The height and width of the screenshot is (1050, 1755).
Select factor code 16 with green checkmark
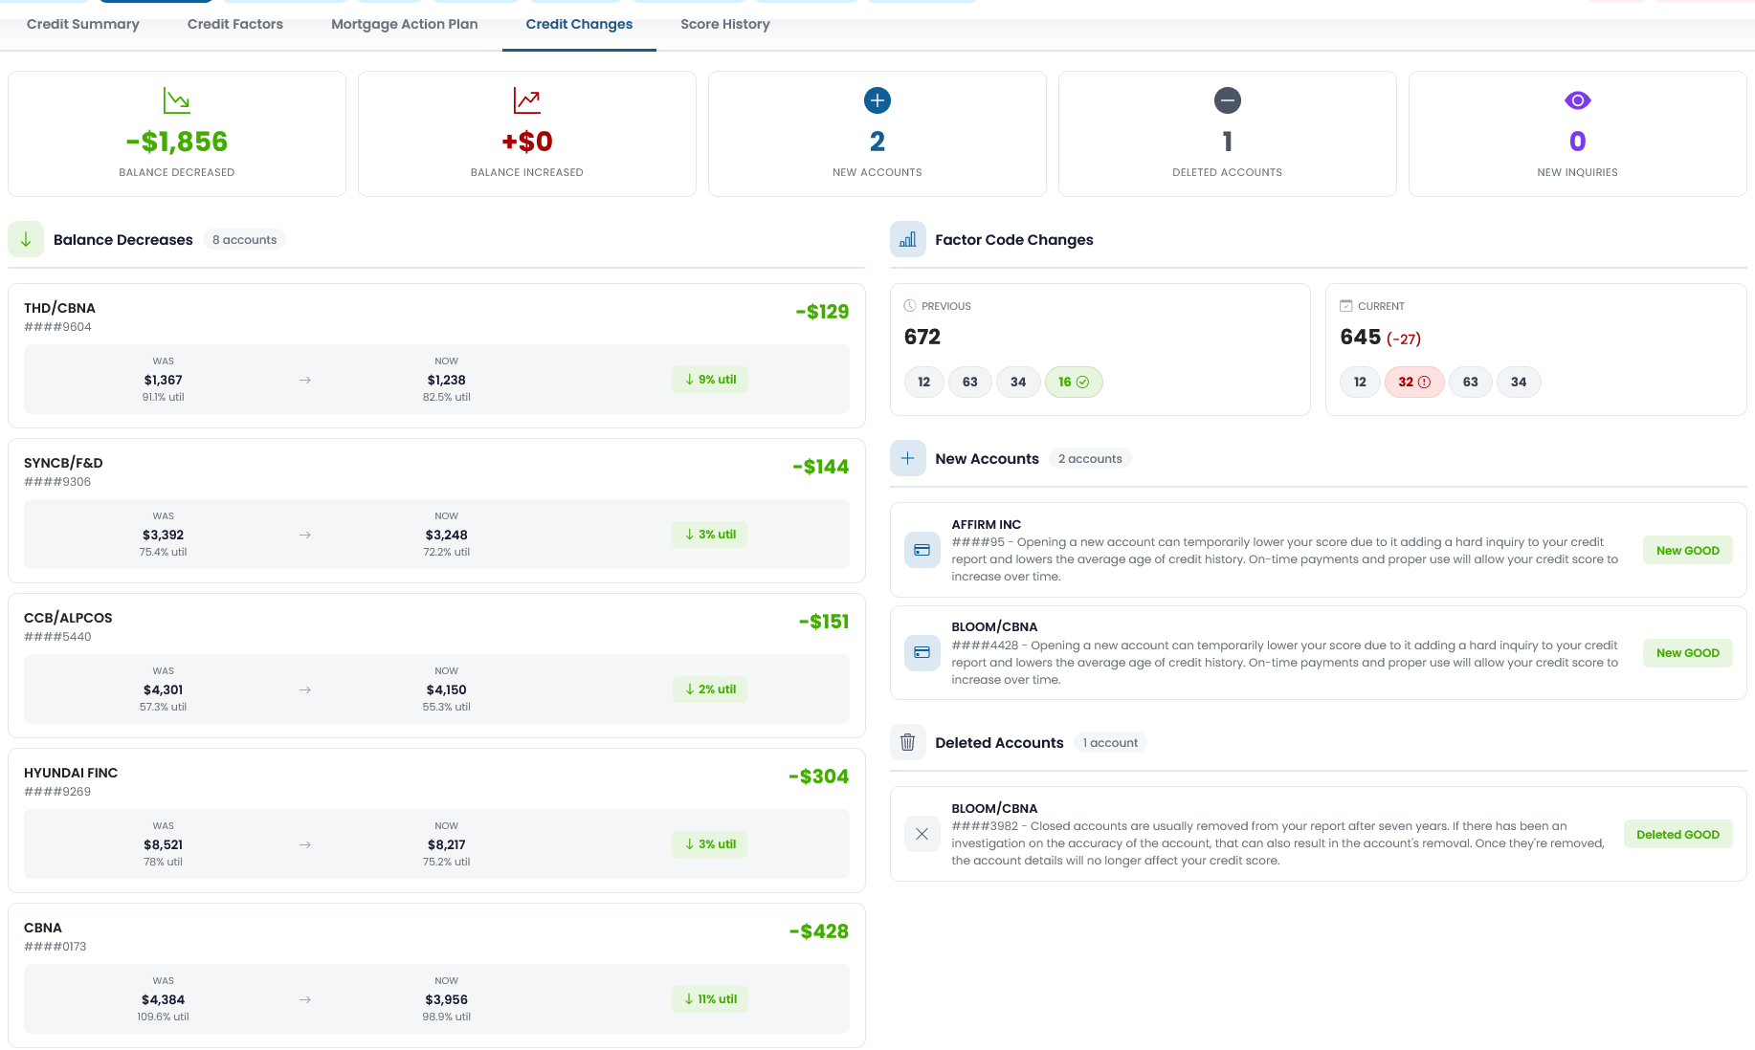1074,382
